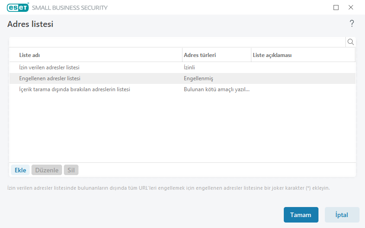Sort by the Adres türleri column header
365x228 pixels.
[x=200, y=55]
